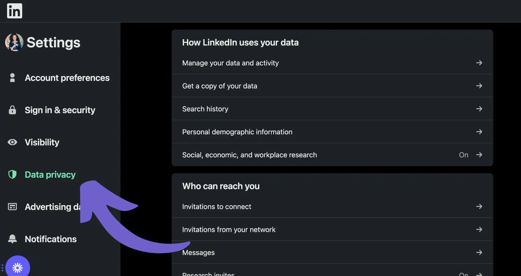Click the Advertising data card icon
Viewport: 521px width, 276px height.
coord(12,206)
